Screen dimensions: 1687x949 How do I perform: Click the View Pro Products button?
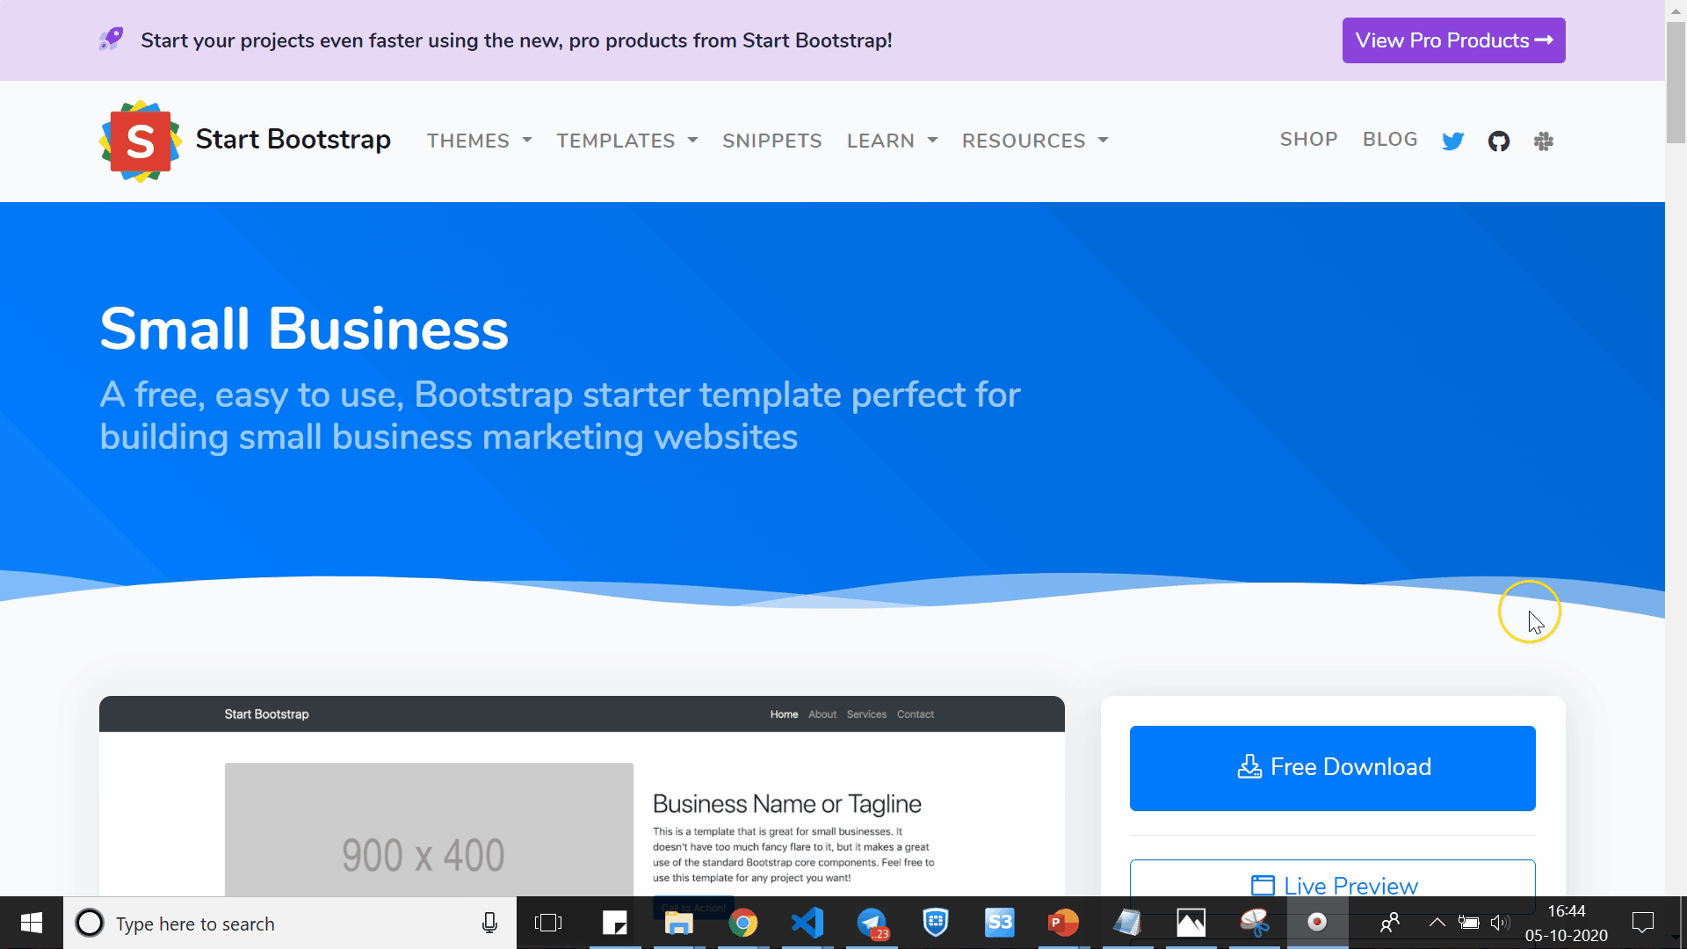[x=1454, y=40]
